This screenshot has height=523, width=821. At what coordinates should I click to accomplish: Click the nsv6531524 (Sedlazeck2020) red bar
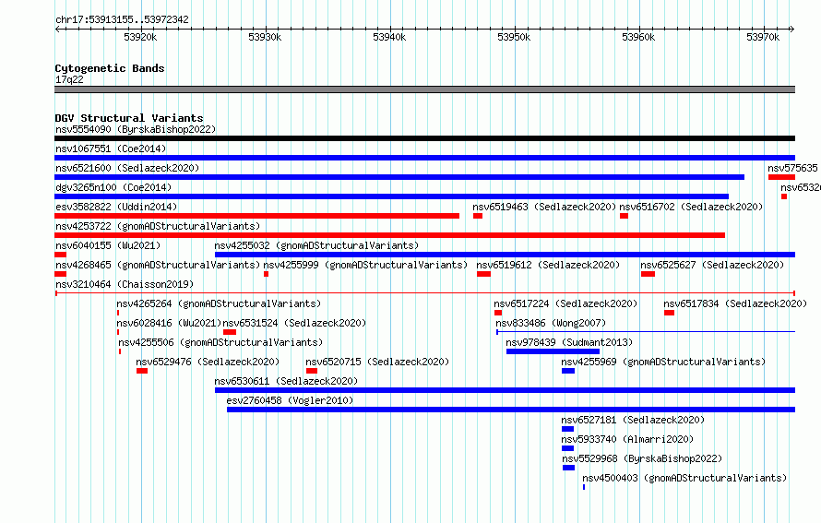point(230,332)
